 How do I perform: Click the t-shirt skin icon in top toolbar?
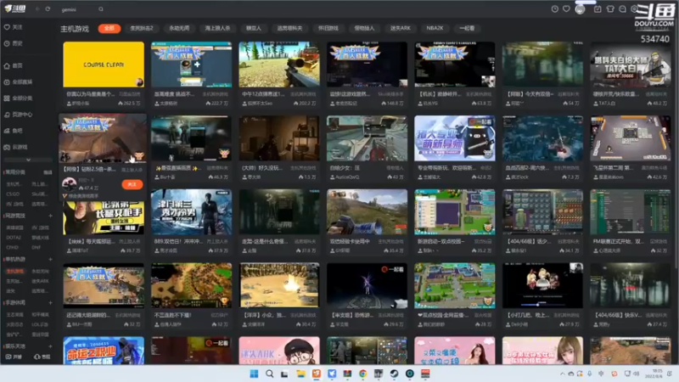(x=610, y=9)
